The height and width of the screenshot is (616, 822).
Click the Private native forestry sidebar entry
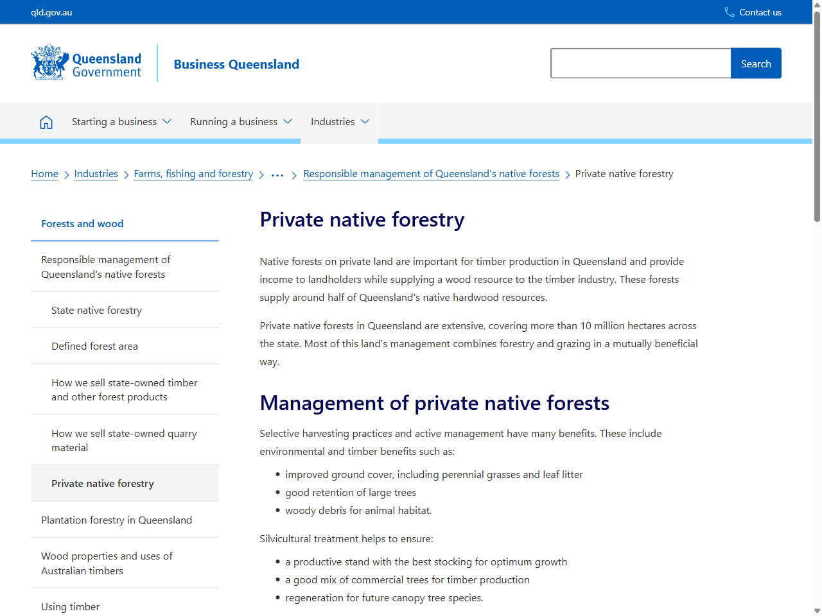coord(102,483)
